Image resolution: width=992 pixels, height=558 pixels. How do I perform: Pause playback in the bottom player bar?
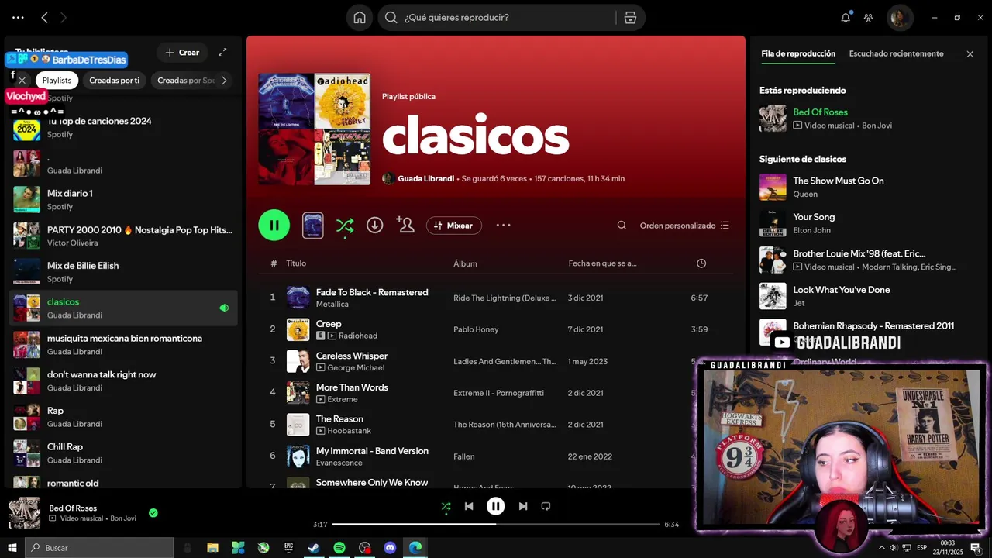tap(495, 506)
